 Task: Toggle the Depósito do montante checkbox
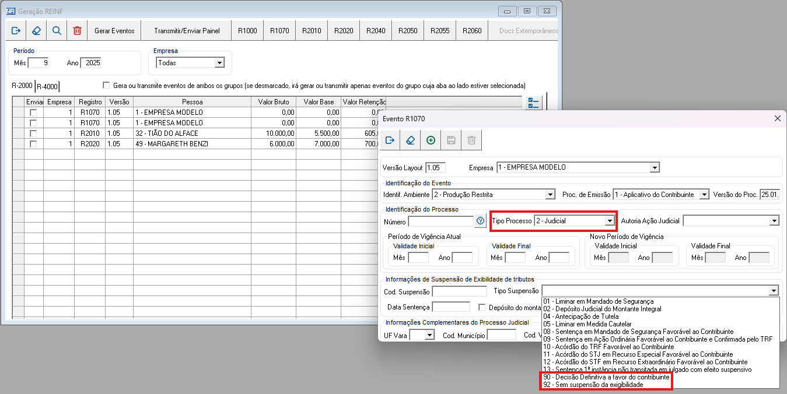[x=482, y=307]
